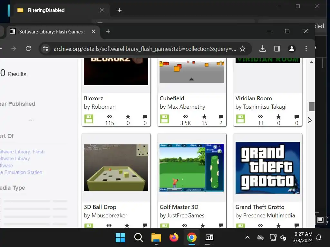Image resolution: width=330 pixels, height=247 pixels.
Task: Open Chrome profile icon
Action: pyautogui.click(x=292, y=49)
